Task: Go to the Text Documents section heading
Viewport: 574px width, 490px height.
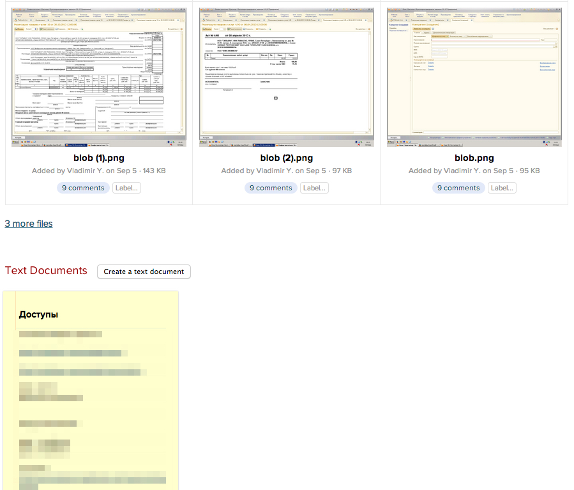Action: [x=46, y=270]
